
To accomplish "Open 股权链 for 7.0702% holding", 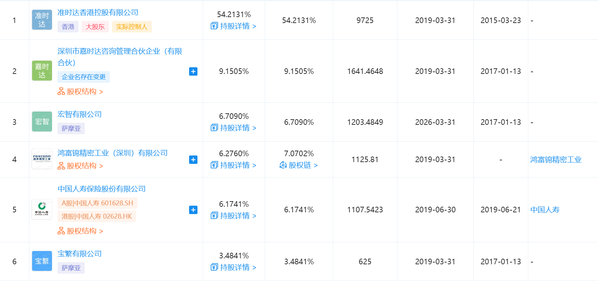I will click(299, 165).
